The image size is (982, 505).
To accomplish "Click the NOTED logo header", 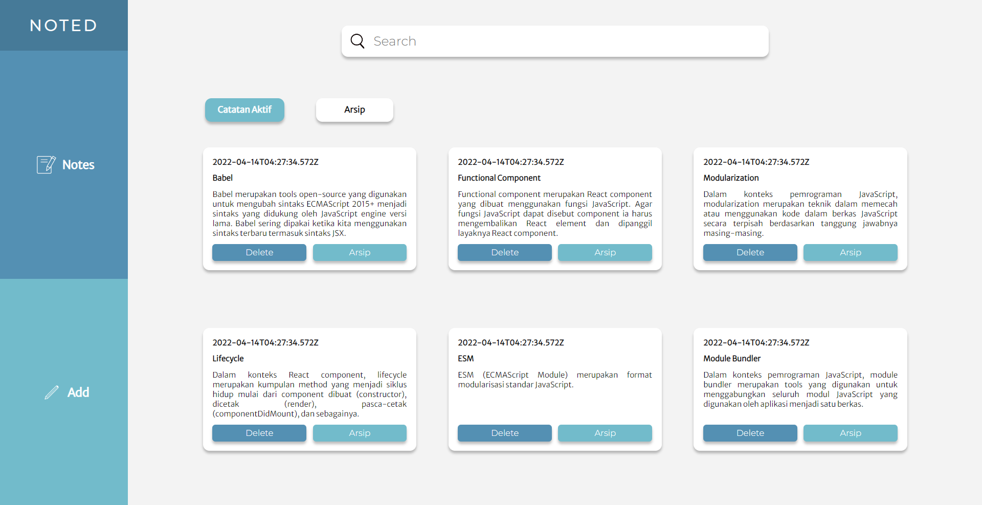I will point(63,25).
